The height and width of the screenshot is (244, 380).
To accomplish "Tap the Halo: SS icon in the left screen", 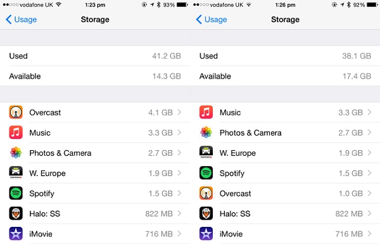I will pos(16,214).
